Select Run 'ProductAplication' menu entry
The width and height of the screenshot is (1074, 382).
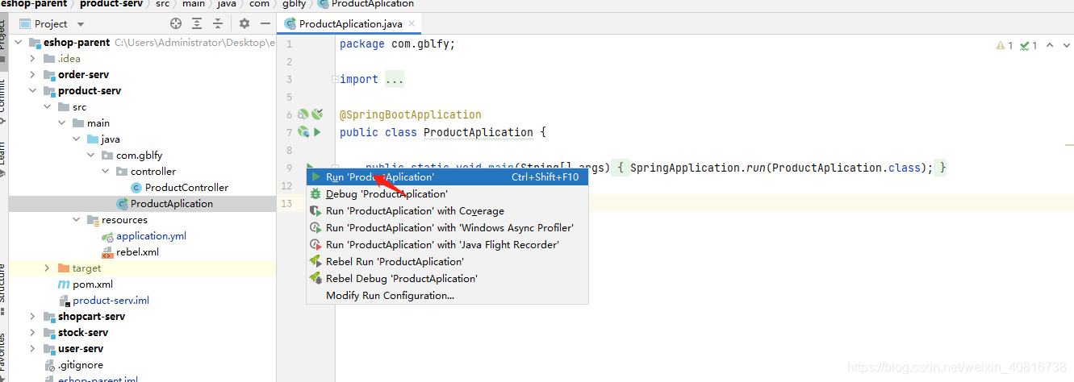(447, 177)
